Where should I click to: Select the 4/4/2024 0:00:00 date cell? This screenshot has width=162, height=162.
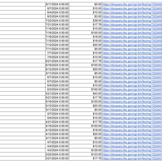pos(57,146)
